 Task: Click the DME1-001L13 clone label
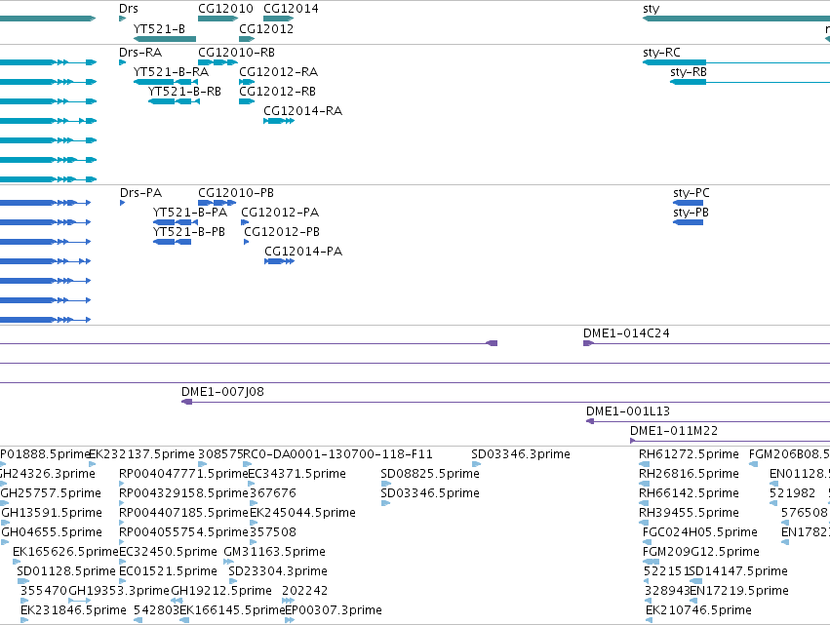tap(628, 411)
